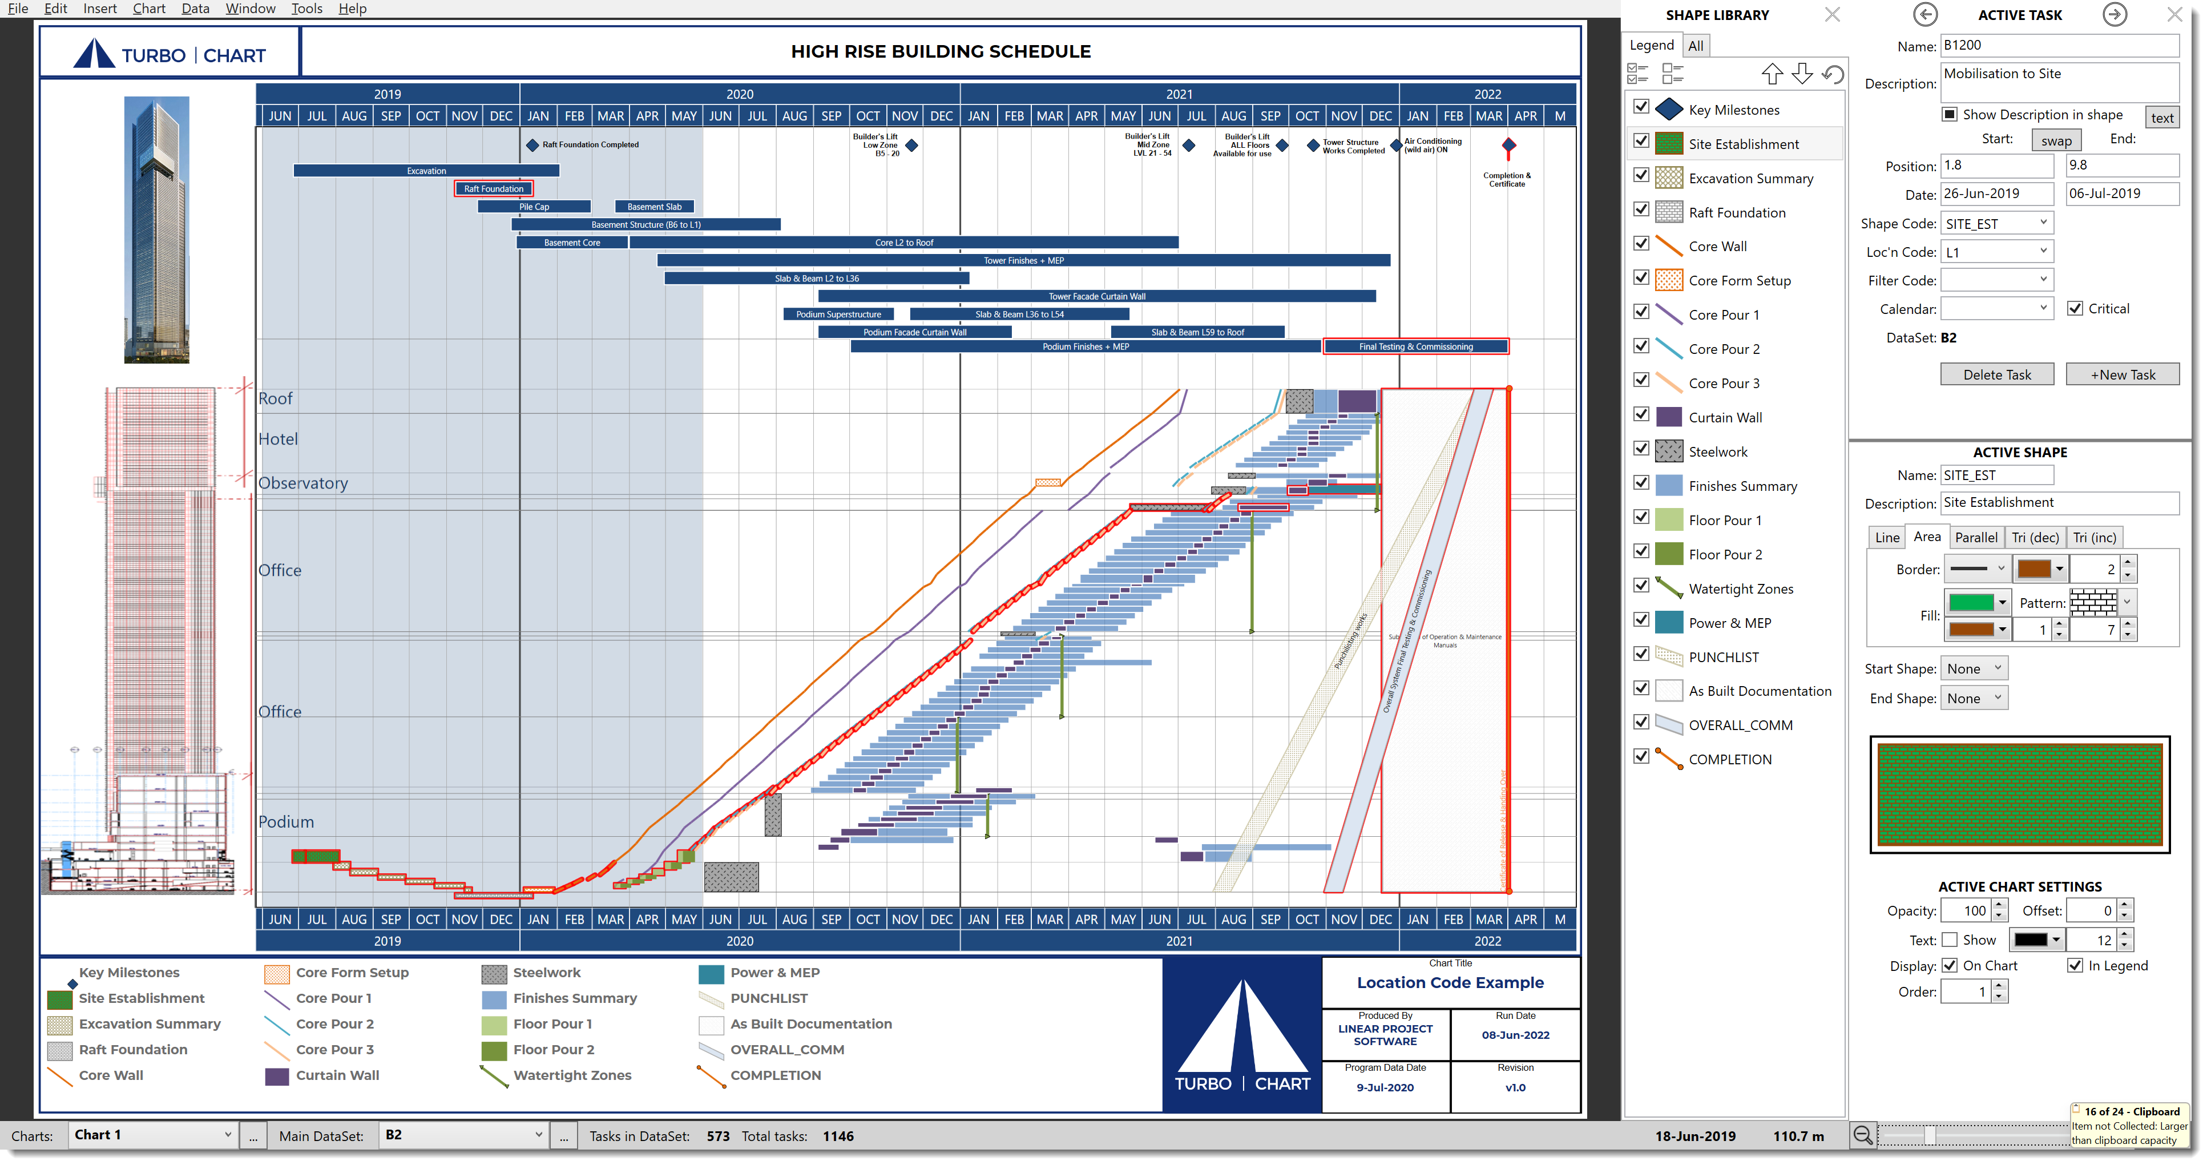Image resolution: width=2207 pixels, height=1165 pixels.
Task: Move the selected shape up with the arrow
Action: coord(1772,75)
